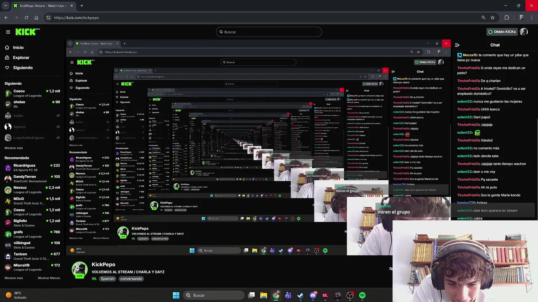The image size is (538, 302).
Task: Open Task View from taskbar
Action: (251, 295)
